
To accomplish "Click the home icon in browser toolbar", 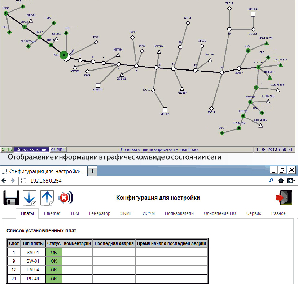I will (281, 181).
